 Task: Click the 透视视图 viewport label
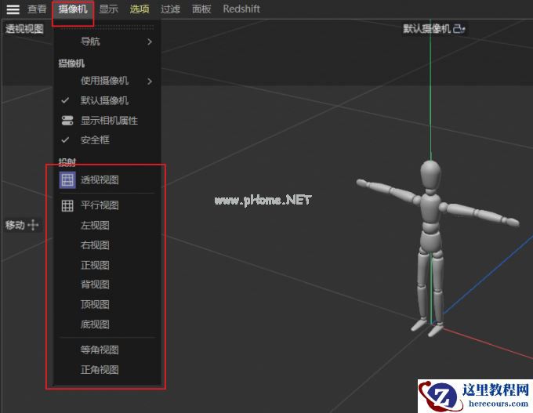24,29
